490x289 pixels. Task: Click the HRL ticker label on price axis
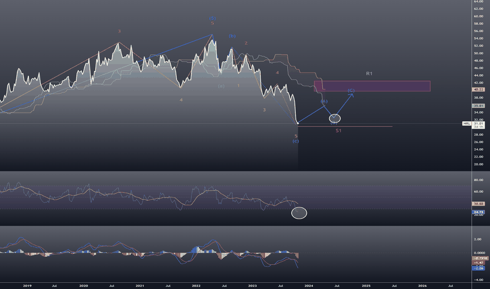pos(466,123)
